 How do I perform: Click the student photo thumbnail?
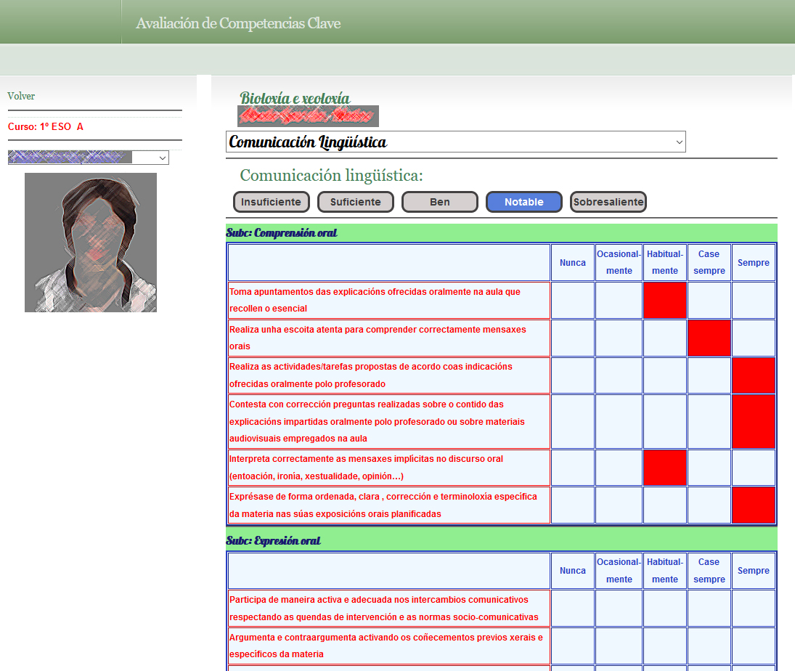[90, 243]
